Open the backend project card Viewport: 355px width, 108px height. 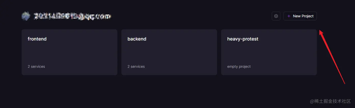169,52
